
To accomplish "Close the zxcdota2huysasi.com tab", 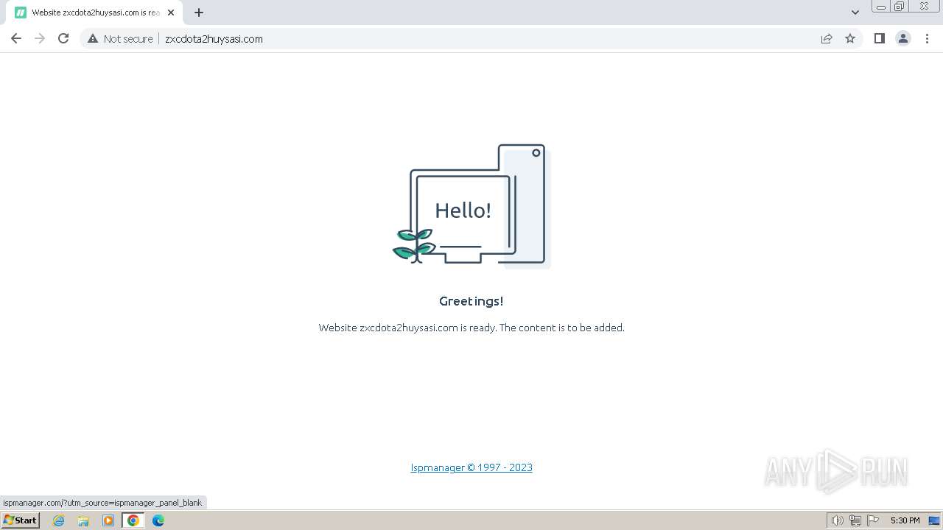I will [x=171, y=13].
